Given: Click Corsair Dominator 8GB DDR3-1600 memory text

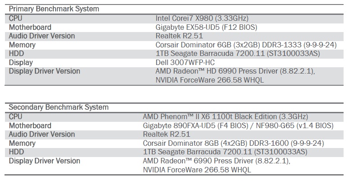Looking at the screenshot, I should coord(229,143).
